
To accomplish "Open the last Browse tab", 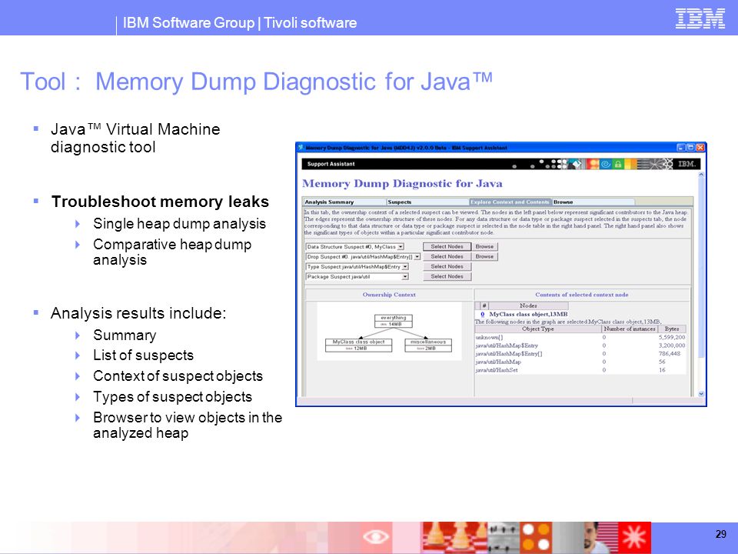I will [593, 202].
